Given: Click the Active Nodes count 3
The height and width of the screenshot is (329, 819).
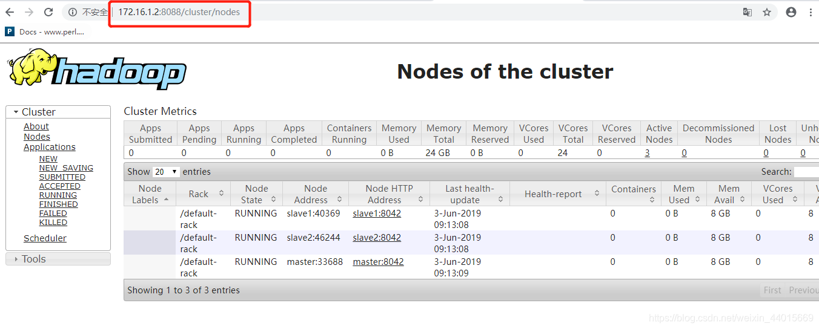Looking at the screenshot, I should click(x=647, y=153).
